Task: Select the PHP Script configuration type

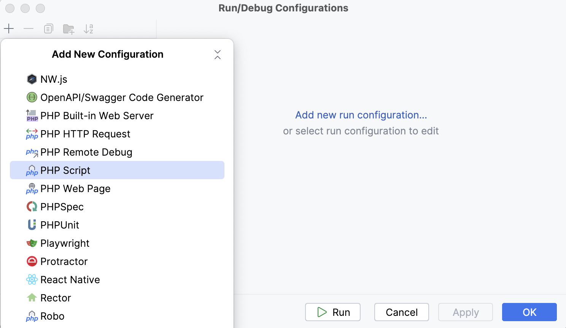Action: pyautogui.click(x=65, y=170)
